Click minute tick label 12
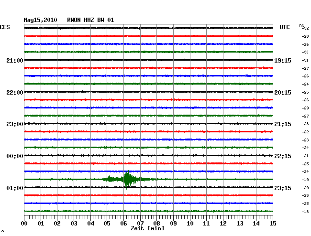Screen dimensions: 311x236 (223, 224)
